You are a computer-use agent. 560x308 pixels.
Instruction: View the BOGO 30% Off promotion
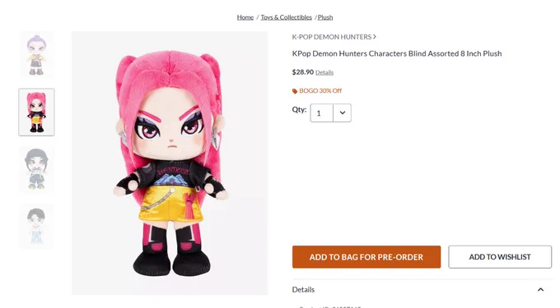coord(320,91)
